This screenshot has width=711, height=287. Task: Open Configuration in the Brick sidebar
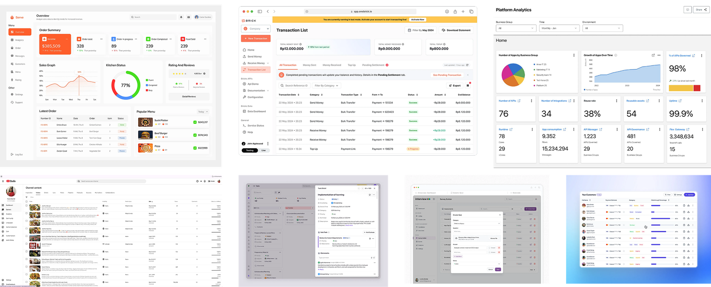pyautogui.click(x=253, y=97)
